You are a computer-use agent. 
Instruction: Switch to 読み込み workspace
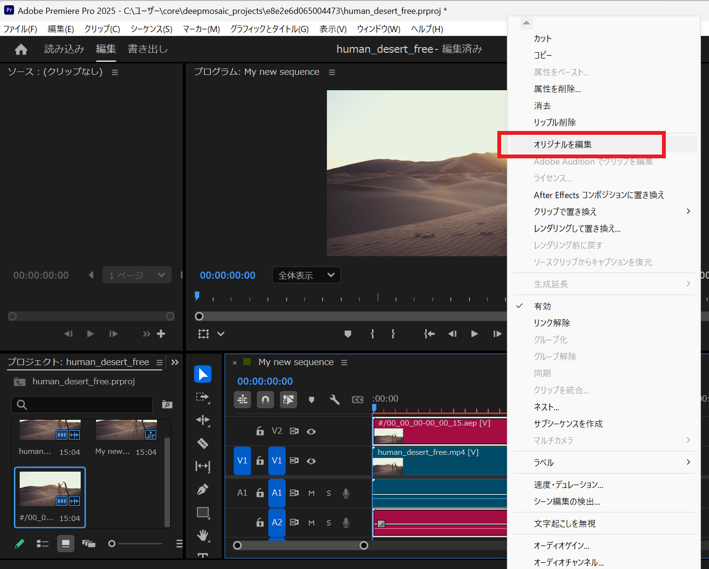(x=64, y=49)
